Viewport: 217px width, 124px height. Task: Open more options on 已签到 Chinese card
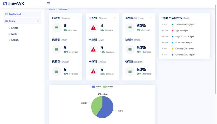pos(78,17)
